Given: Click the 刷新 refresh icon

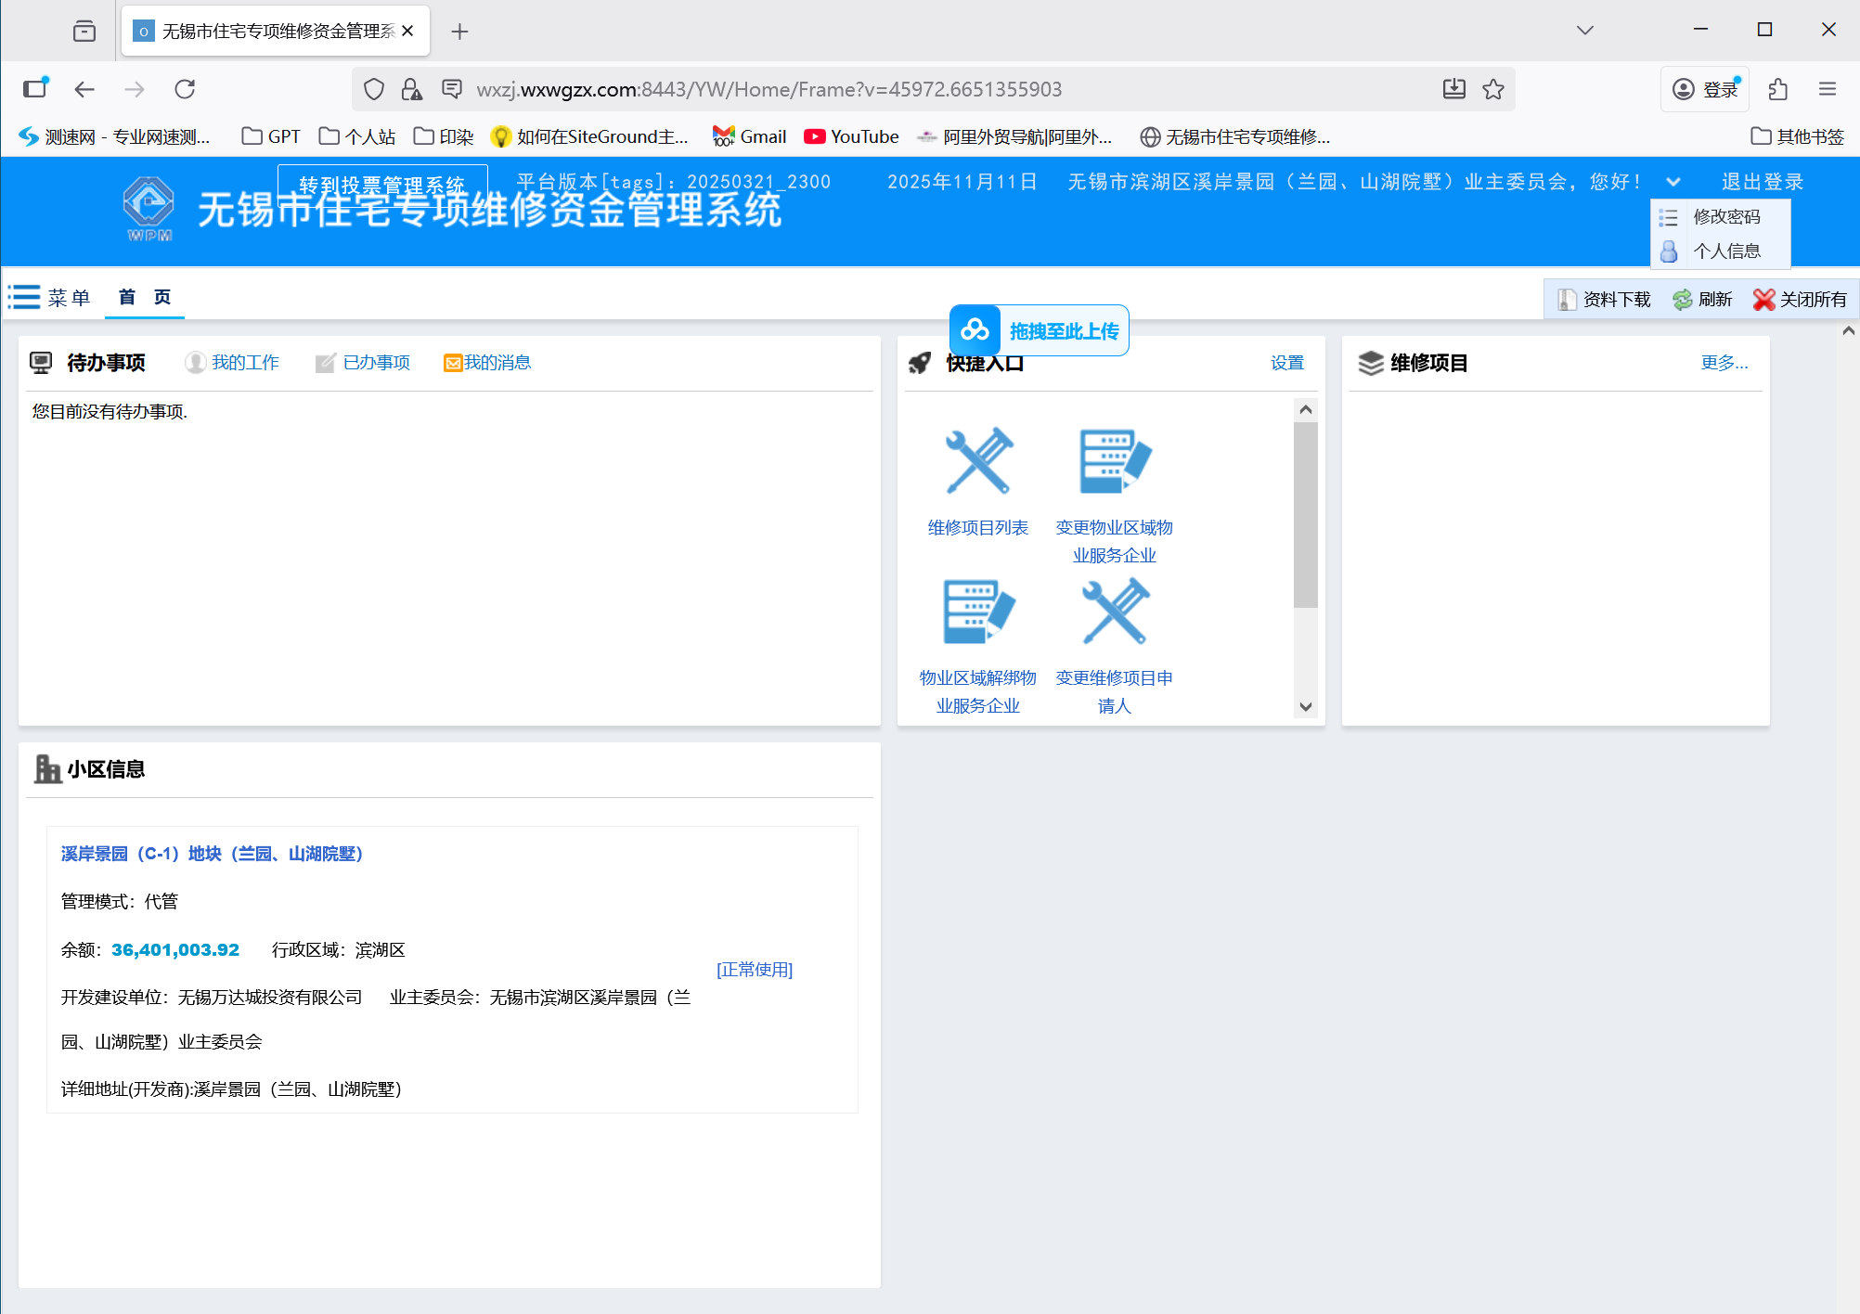Looking at the screenshot, I should 1682,299.
